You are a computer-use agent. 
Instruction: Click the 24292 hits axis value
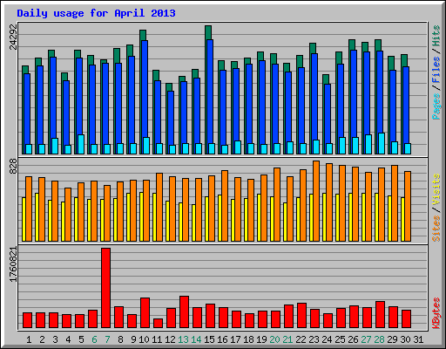click(13, 37)
